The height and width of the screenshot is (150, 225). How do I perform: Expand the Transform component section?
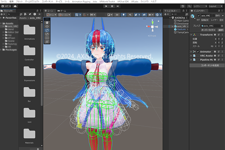pos(191,34)
